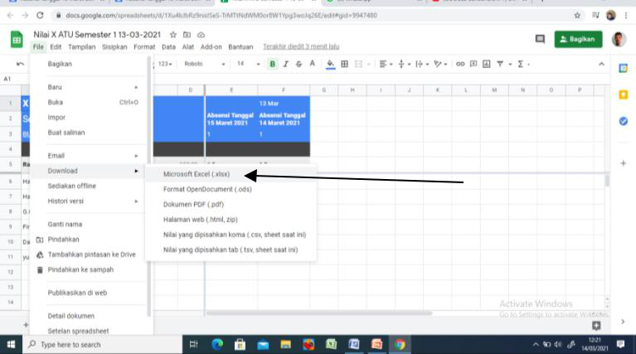Expand the Histori versi submenu
The width and height of the screenshot is (636, 354).
point(91,201)
